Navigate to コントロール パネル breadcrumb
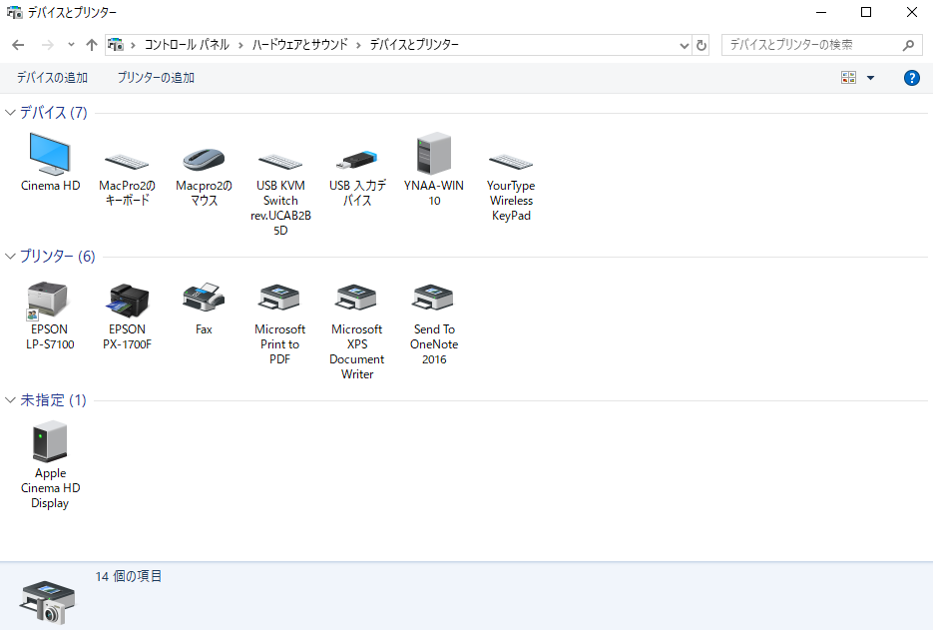 point(187,45)
